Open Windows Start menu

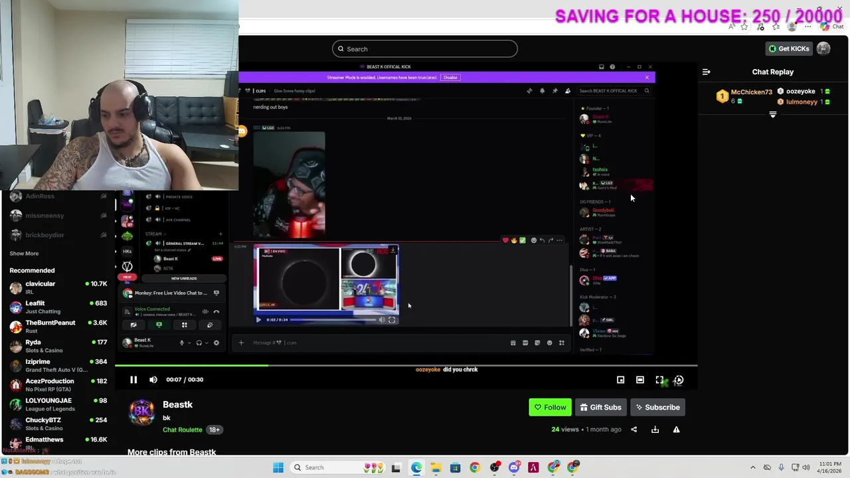pos(278,467)
